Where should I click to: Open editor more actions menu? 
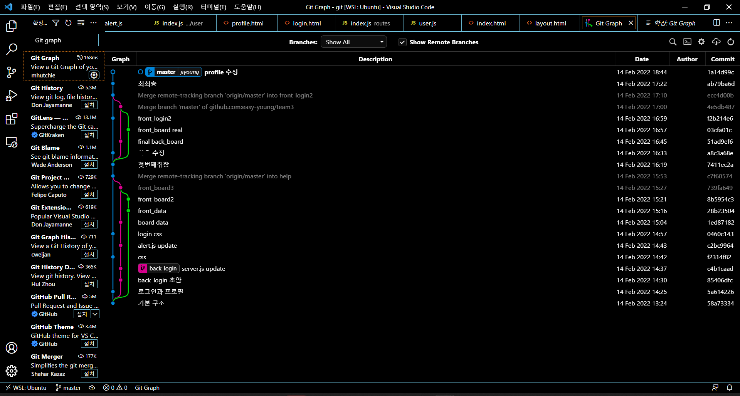click(x=729, y=23)
